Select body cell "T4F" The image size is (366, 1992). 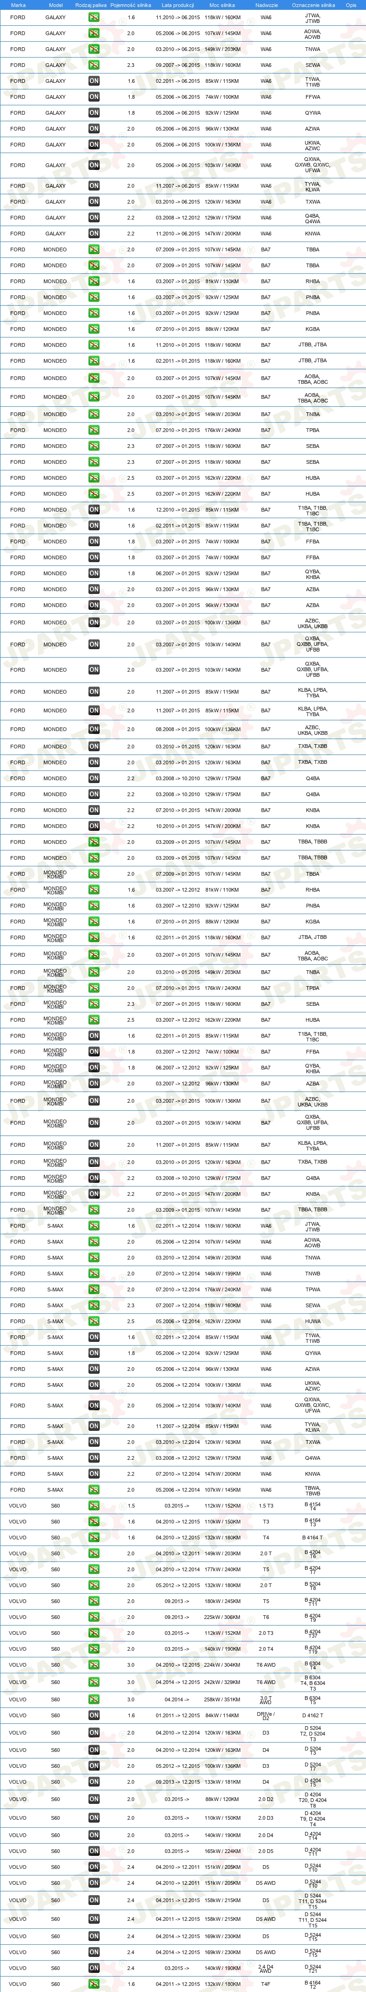(266, 1984)
